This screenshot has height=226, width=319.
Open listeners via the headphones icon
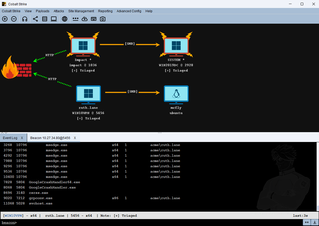[25, 19]
